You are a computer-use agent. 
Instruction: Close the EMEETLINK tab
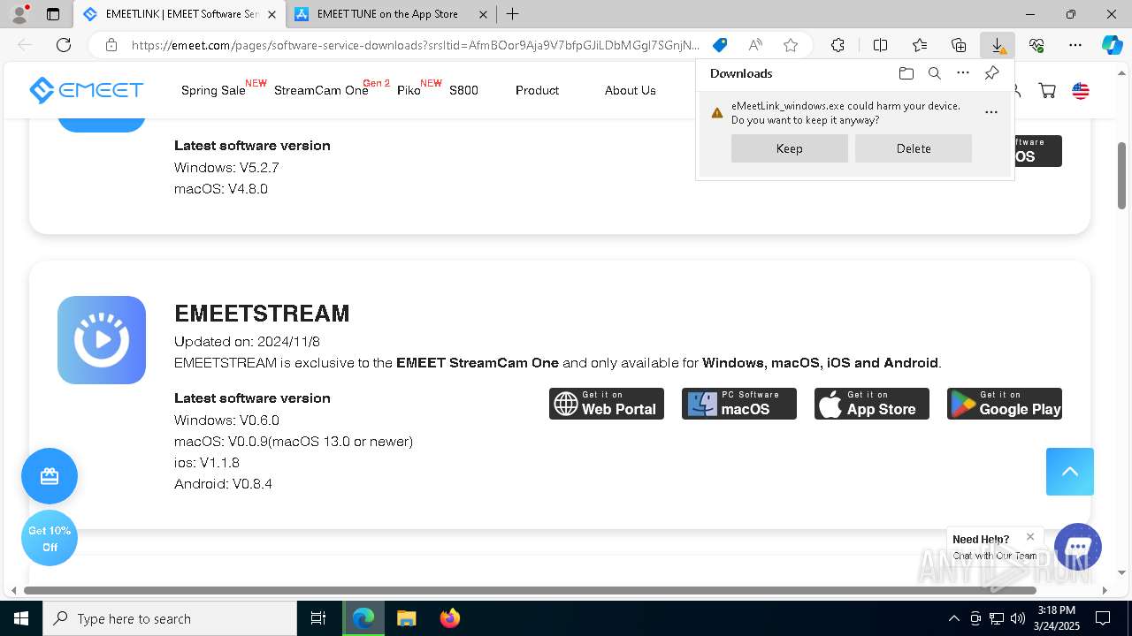(271, 14)
